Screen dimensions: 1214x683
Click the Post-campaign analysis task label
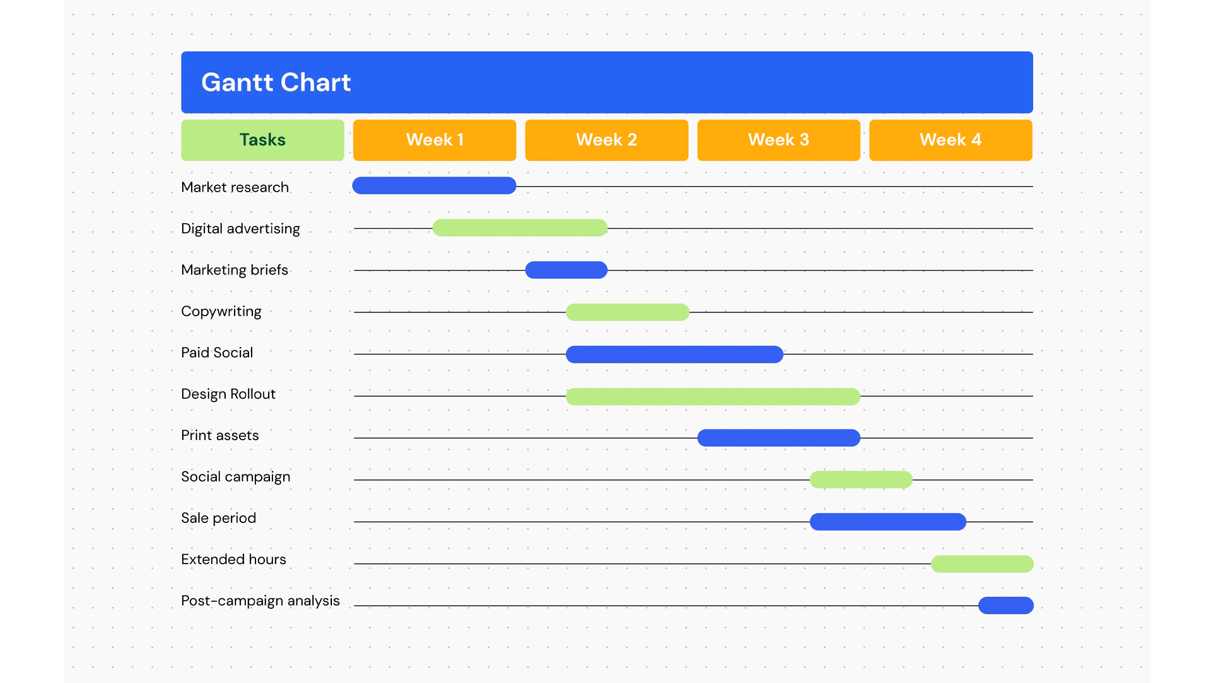pyautogui.click(x=260, y=601)
